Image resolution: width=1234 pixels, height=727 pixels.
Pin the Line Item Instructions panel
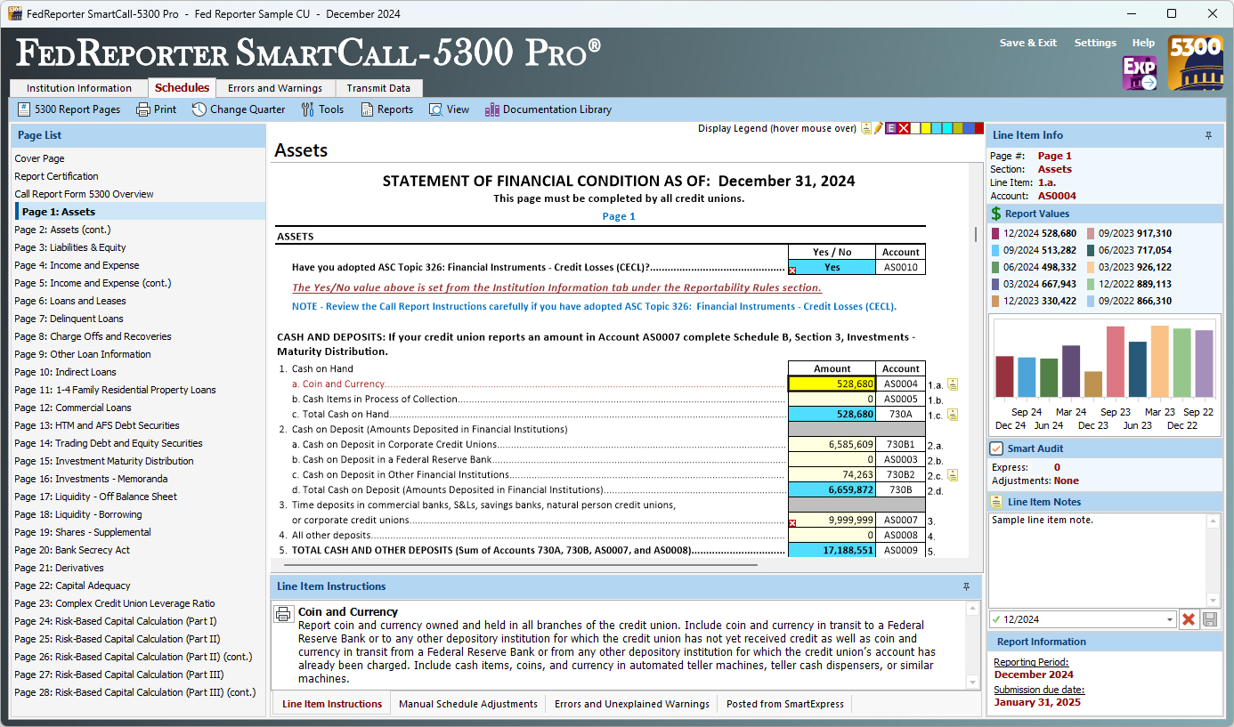[x=966, y=586]
